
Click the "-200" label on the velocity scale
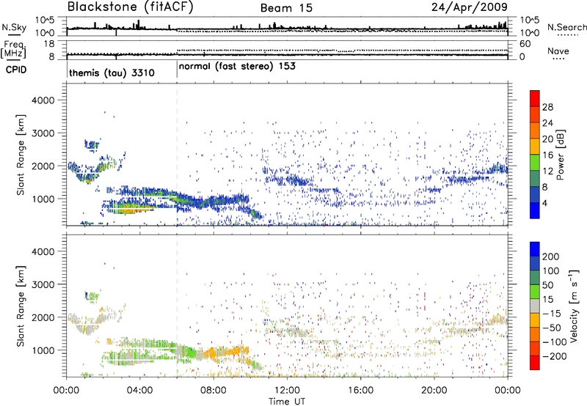coord(555,356)
